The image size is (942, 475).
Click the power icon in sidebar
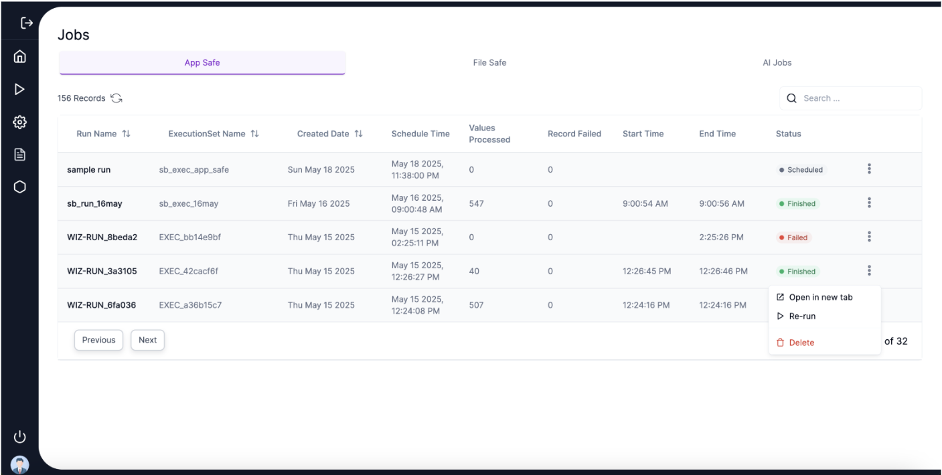[x=19, y=437]
